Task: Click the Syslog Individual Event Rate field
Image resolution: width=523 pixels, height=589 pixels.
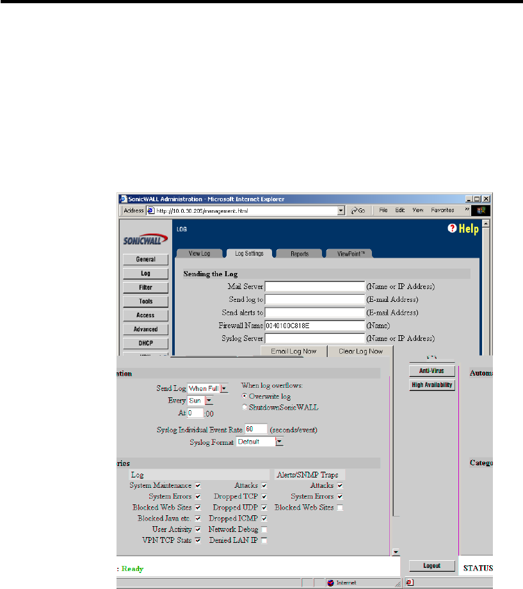Action: click(x=256, y=429)
